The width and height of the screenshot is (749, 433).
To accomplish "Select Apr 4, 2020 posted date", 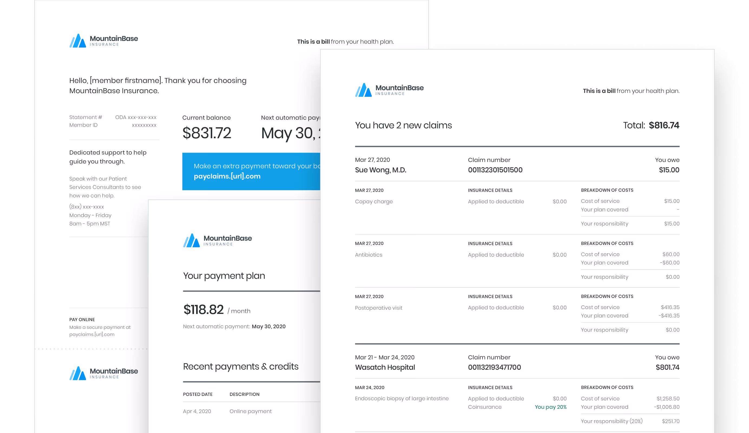I will 197,411.
